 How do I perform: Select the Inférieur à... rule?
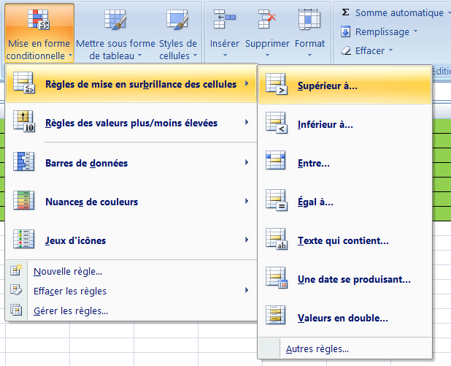pos(345,124)
